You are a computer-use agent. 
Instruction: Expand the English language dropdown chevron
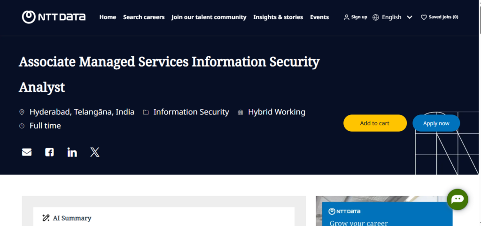(410, 17)
